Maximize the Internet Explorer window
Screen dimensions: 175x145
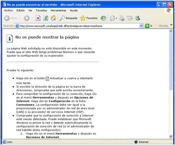click(x=165, y=4)
